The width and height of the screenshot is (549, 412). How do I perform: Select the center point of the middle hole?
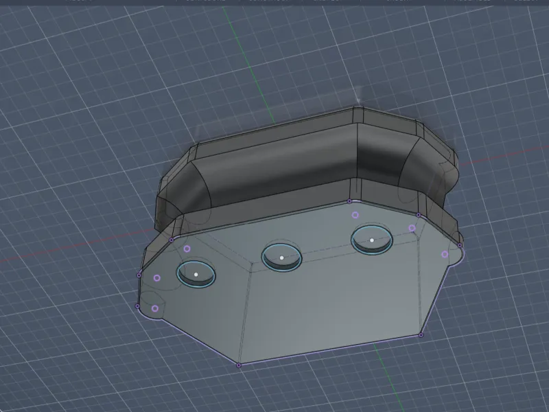pyautogui.click(x=281, y=258)
